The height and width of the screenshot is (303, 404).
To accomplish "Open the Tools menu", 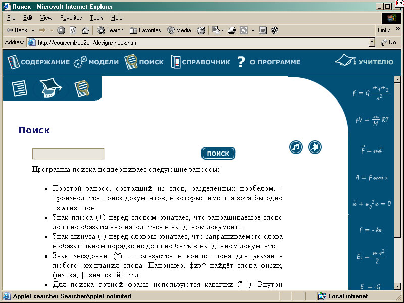I will [x=96, y=18].
